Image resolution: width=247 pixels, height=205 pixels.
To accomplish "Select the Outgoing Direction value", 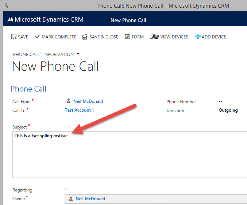I will click(x=228, y=110).
